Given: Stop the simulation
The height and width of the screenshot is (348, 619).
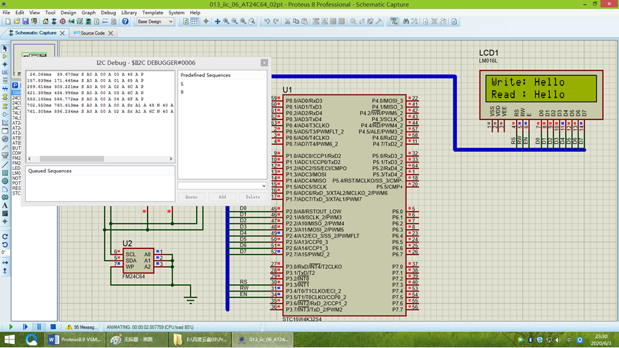Looking at the screenshot, I should (x=53, y=327).
